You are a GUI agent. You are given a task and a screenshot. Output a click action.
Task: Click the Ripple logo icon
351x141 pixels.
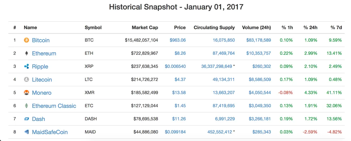26,67
